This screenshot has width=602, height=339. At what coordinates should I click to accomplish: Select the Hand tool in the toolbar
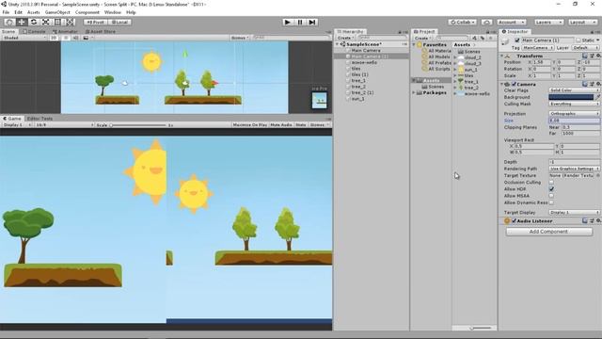(x=9, y=22)
